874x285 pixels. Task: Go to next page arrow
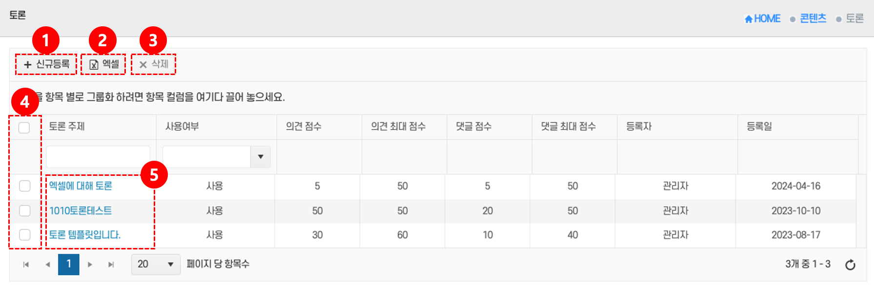pyautogui.click(x=90, y=265)
